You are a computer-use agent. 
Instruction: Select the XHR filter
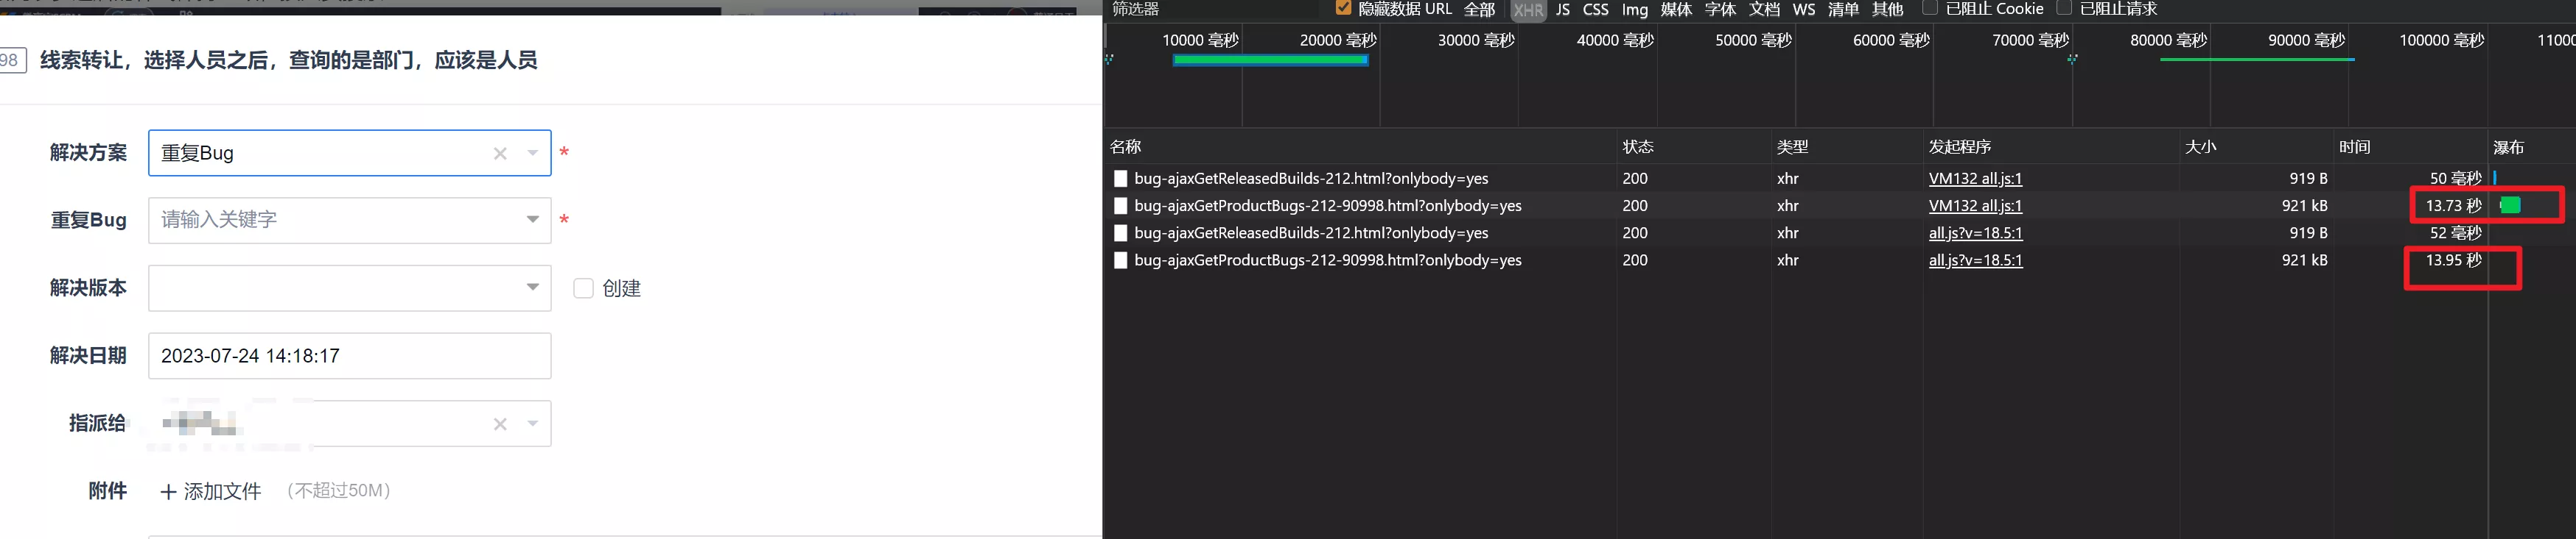(x=1528, y=10)
